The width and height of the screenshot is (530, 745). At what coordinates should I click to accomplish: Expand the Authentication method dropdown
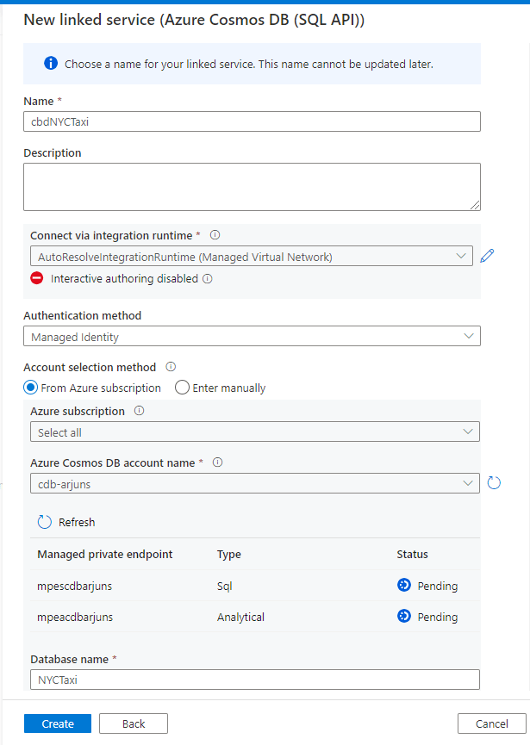pos(252,337)
